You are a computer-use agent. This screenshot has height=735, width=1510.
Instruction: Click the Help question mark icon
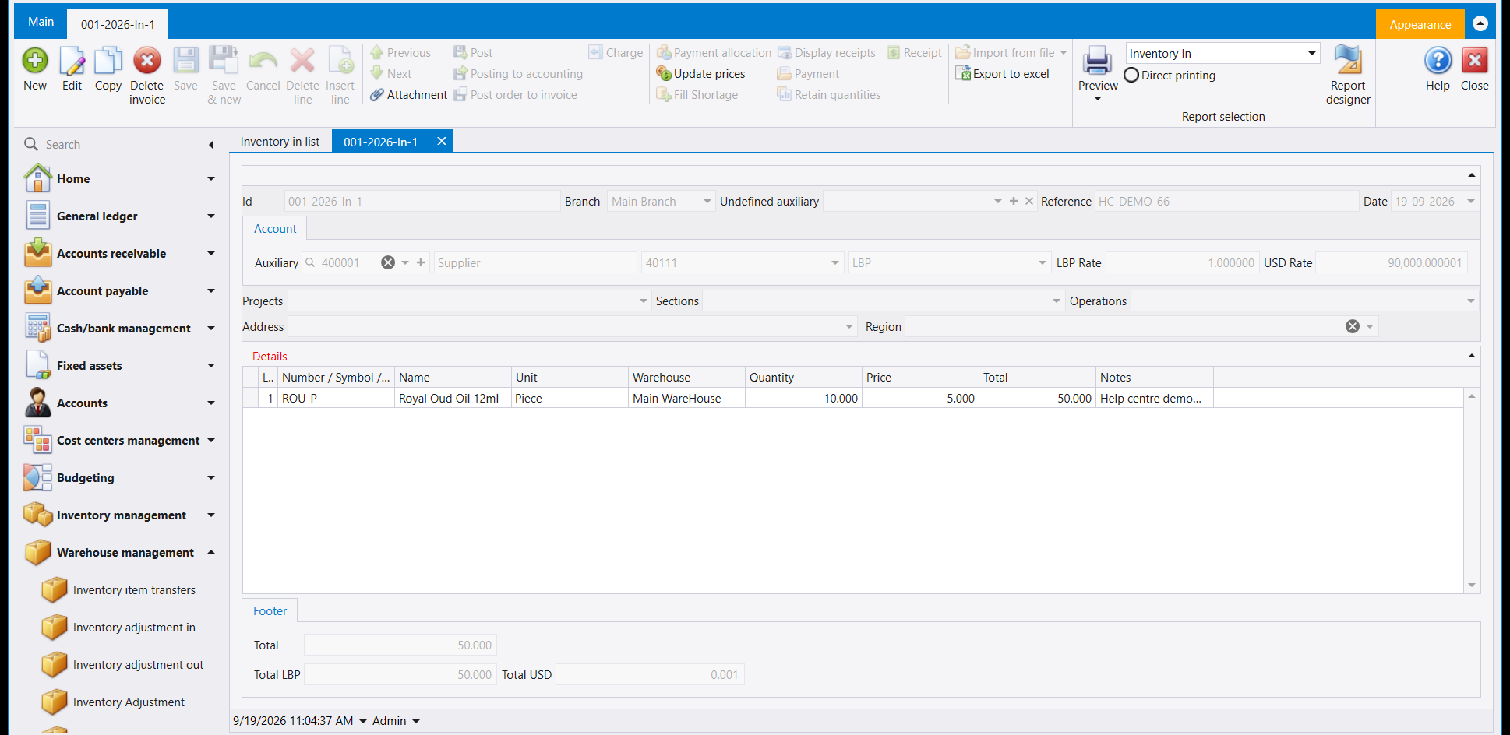click(x=1438, y=61)
